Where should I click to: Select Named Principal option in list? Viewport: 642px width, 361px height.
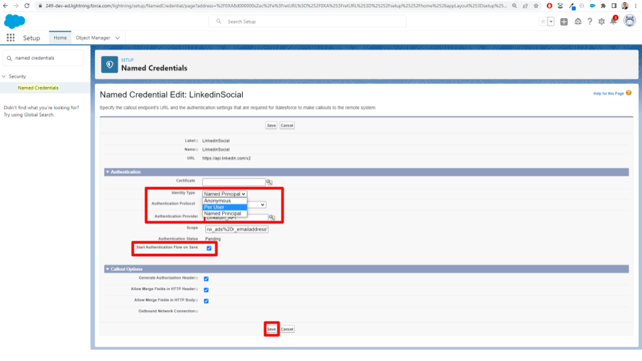225,213
